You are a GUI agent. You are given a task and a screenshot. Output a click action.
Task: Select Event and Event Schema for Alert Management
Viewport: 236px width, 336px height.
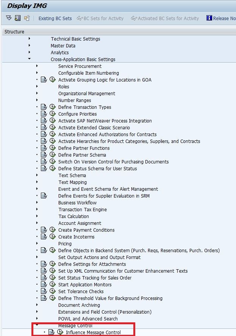pos(108,189)
